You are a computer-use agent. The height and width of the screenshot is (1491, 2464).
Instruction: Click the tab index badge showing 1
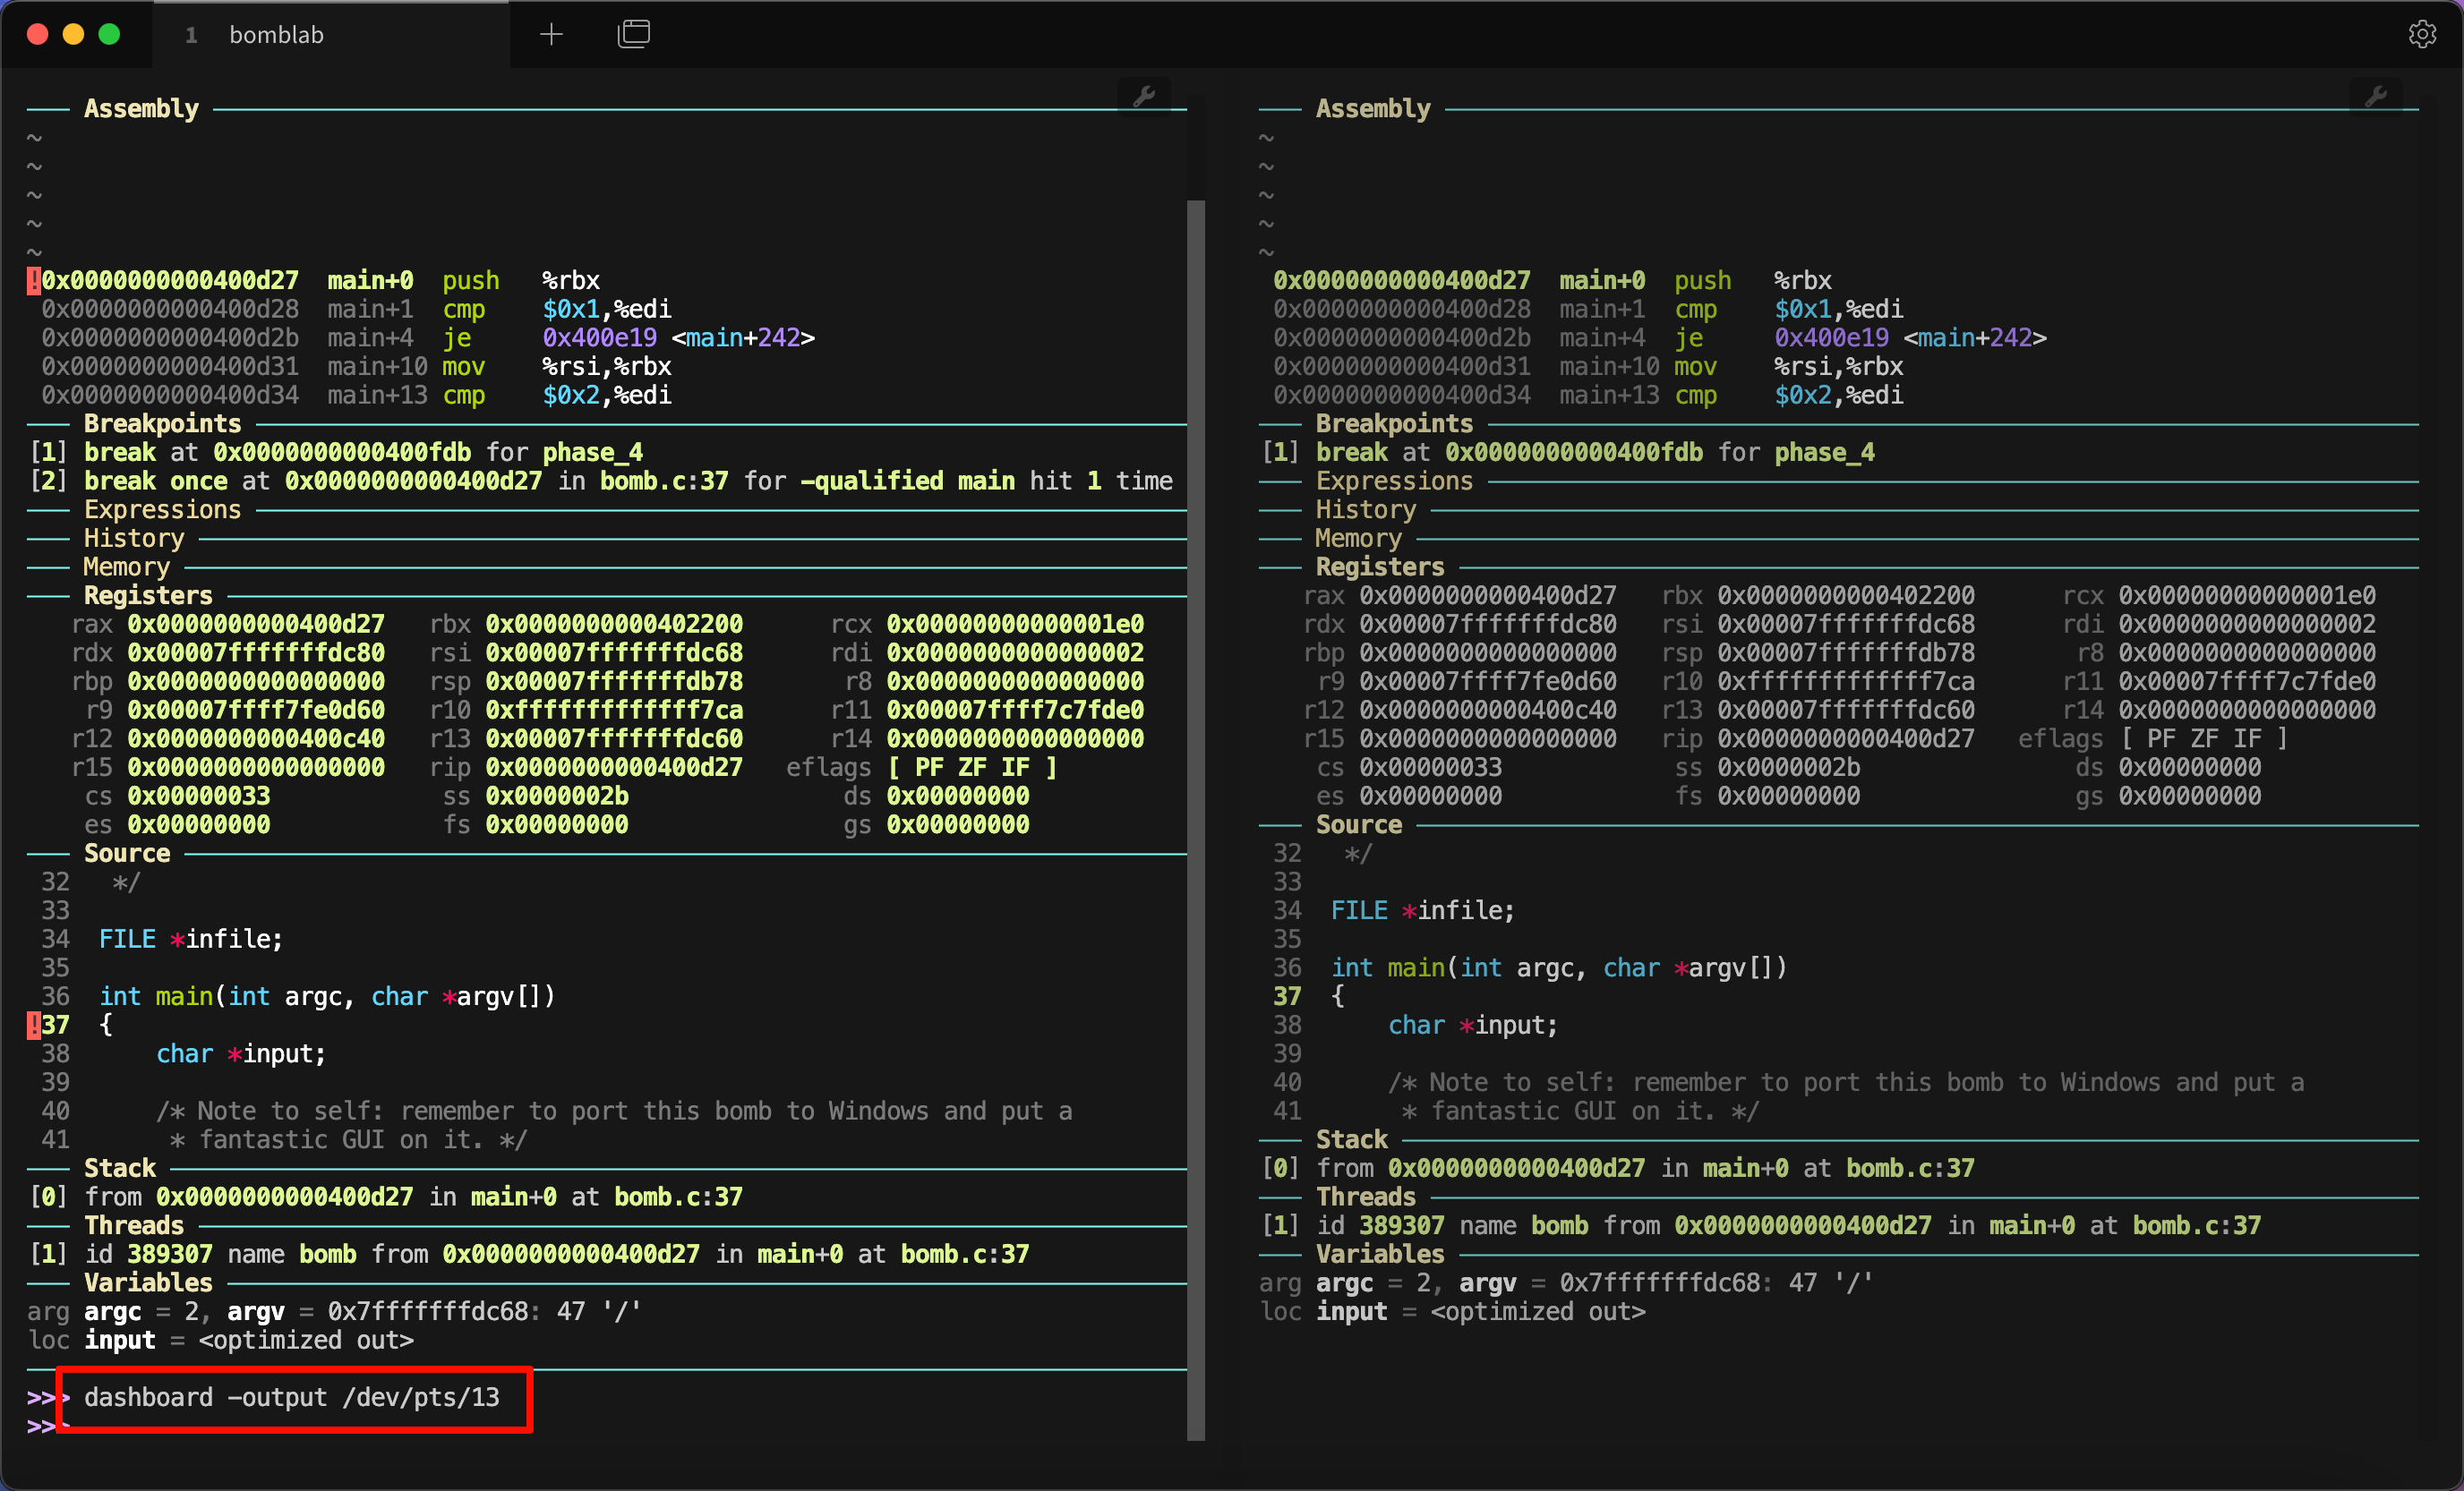(190, 34)
